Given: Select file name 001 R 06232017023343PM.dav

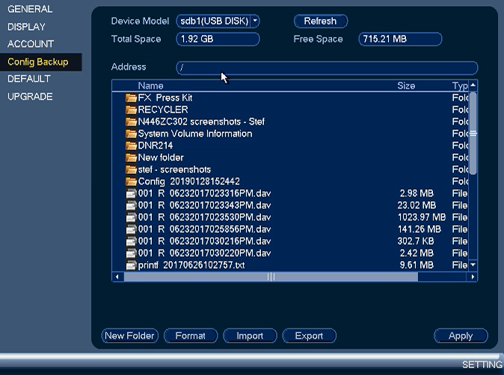Looking at the screenshot, I should point(204,205).
